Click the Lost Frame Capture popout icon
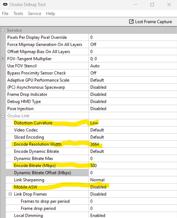Image resolution: width=177 pixels, height=218 pixels. click(x=131, y=22)
